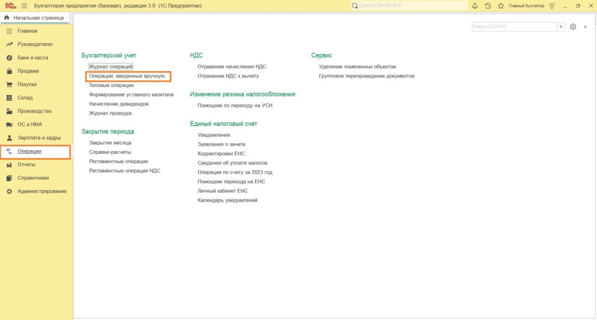Click the global search magnifier icon
This screenshot has width=597, height=320.
click(355, 6)
